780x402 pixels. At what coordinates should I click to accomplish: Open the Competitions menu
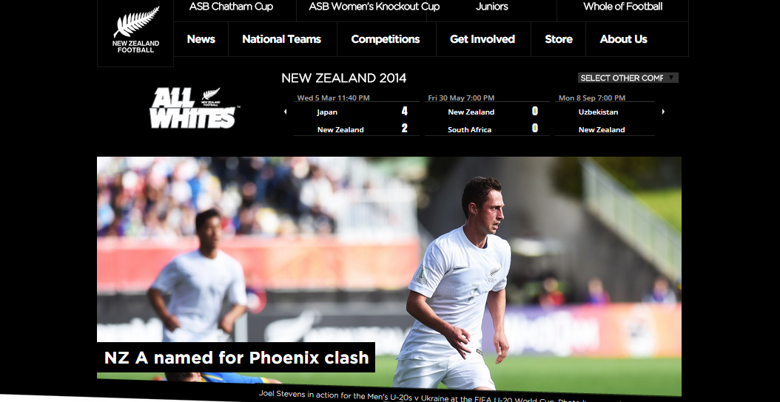[386, 39]
